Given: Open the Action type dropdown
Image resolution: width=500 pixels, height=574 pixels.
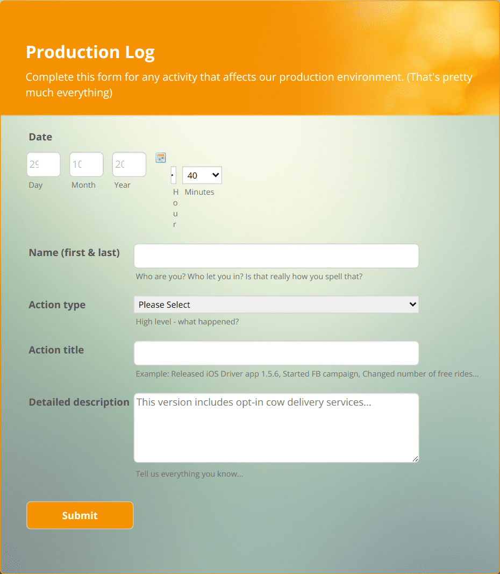Looking at the screenshot, I should [x=276, y=304].
